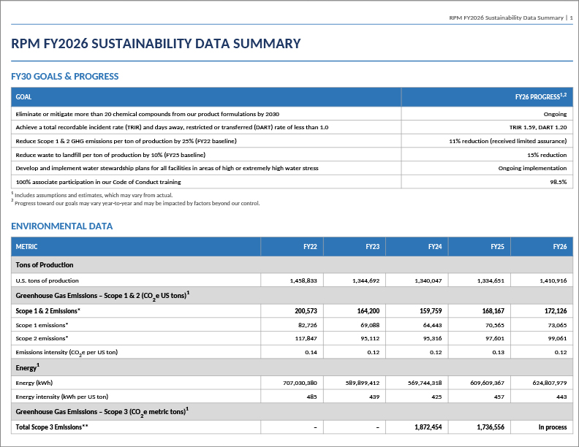Click the 'FY26 PROGRESS' column header
This screenshot has height=447, width=579.
(540, 96)
